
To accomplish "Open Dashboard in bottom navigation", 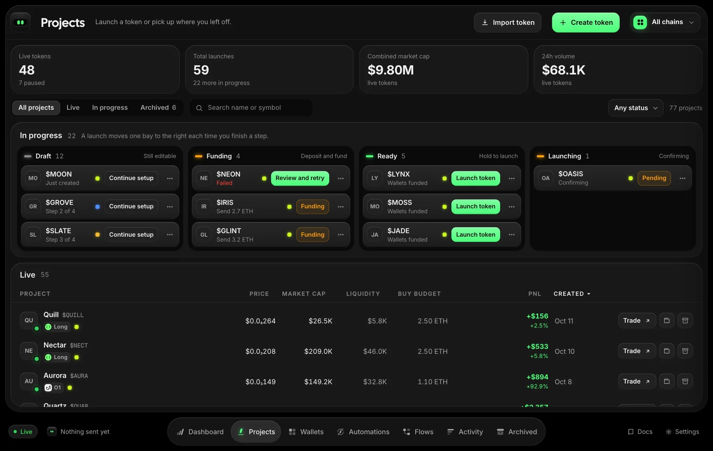I will [201, 432].
